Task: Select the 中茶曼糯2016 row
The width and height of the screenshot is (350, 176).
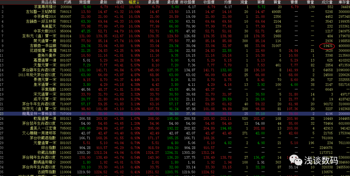Action: [175, 17]
